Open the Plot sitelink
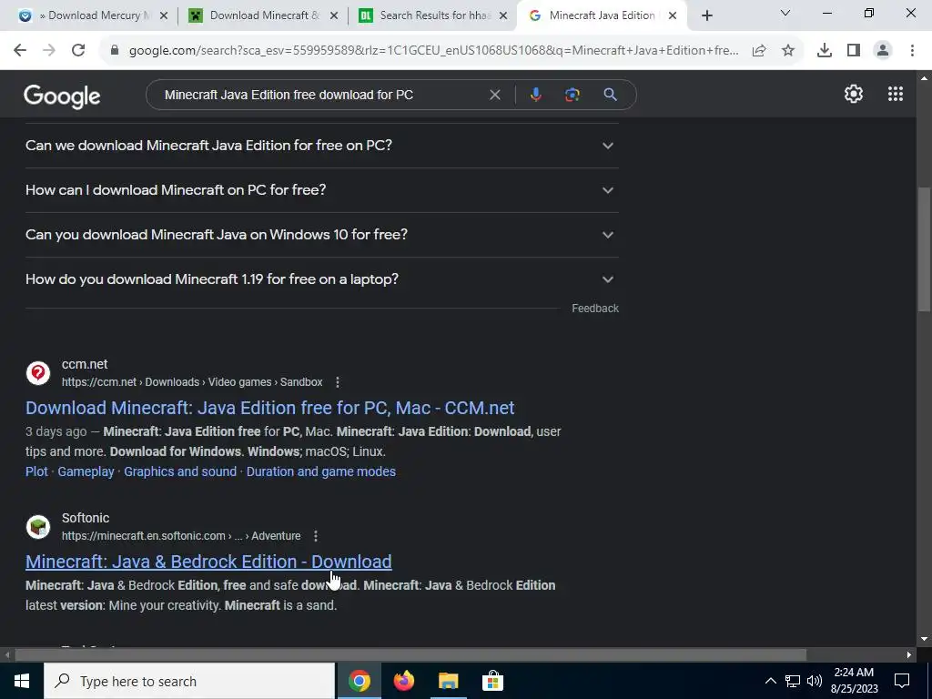 click(x=36, y=471)
